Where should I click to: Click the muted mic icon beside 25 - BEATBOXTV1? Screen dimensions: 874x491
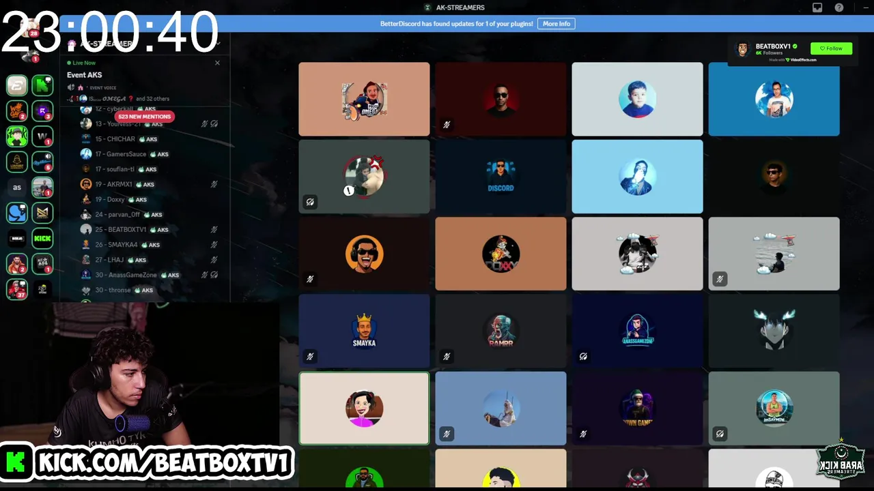[214, 230]
